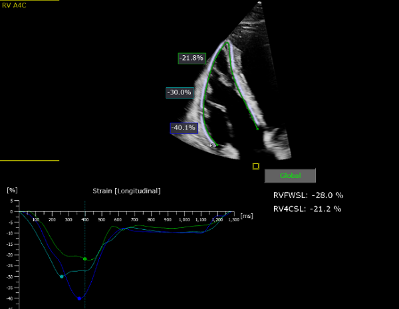Screen dimensions: 399x309
Task: Select the -30.0% mid segment label
Action: point(180,93)
